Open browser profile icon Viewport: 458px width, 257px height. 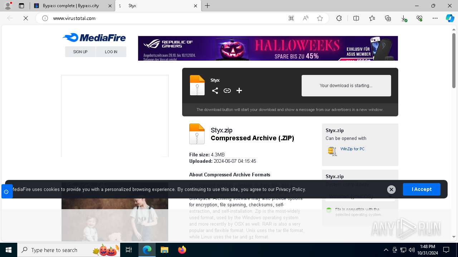[8, 6]
